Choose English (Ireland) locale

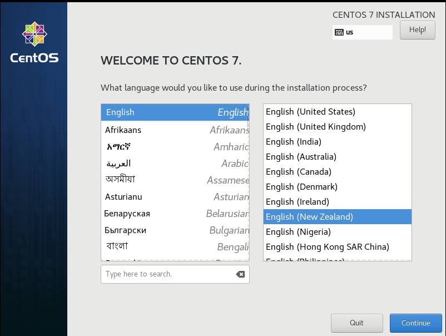point(338,202)
